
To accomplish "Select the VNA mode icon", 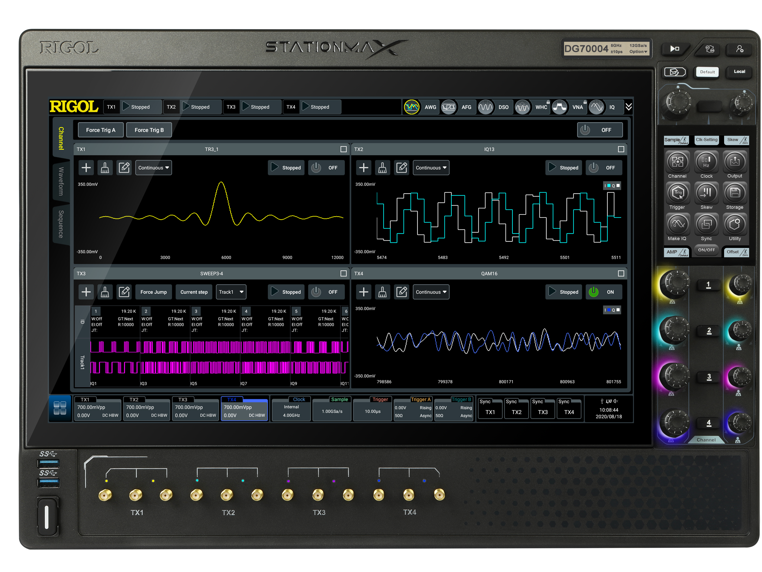I will pos(559,107).
